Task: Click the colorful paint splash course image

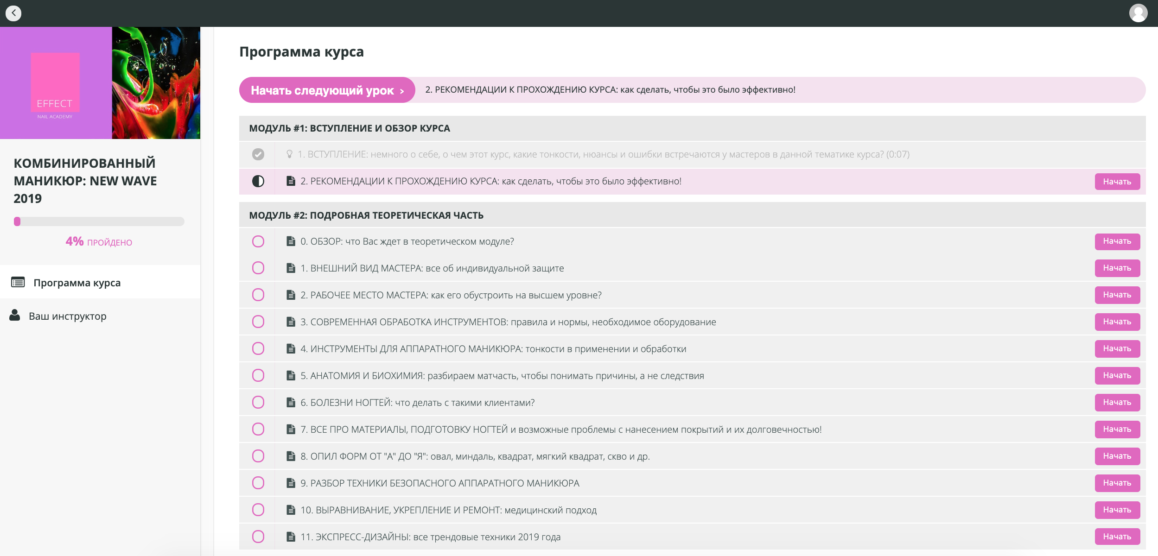Action: [156, 83]
